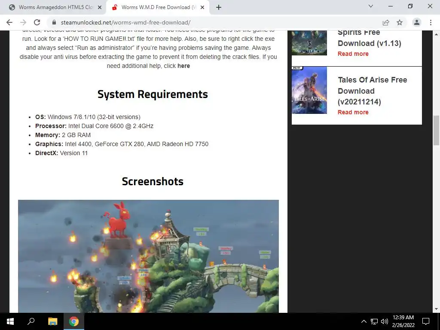Reload the current page
This screenshot has height=330, width=440.
[37, 22]
